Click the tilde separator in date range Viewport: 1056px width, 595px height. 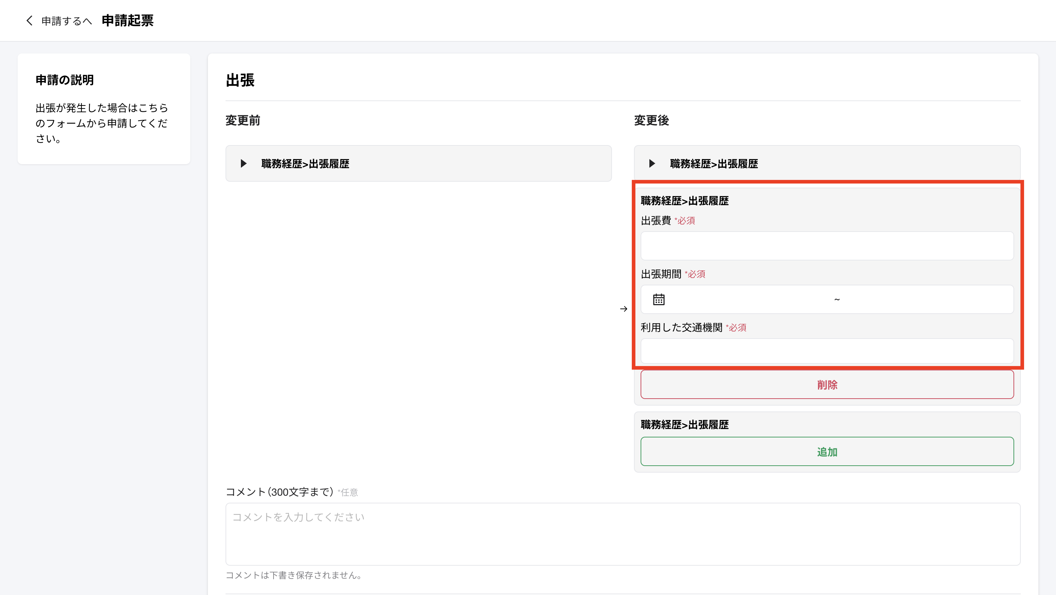tap(837, 299)
